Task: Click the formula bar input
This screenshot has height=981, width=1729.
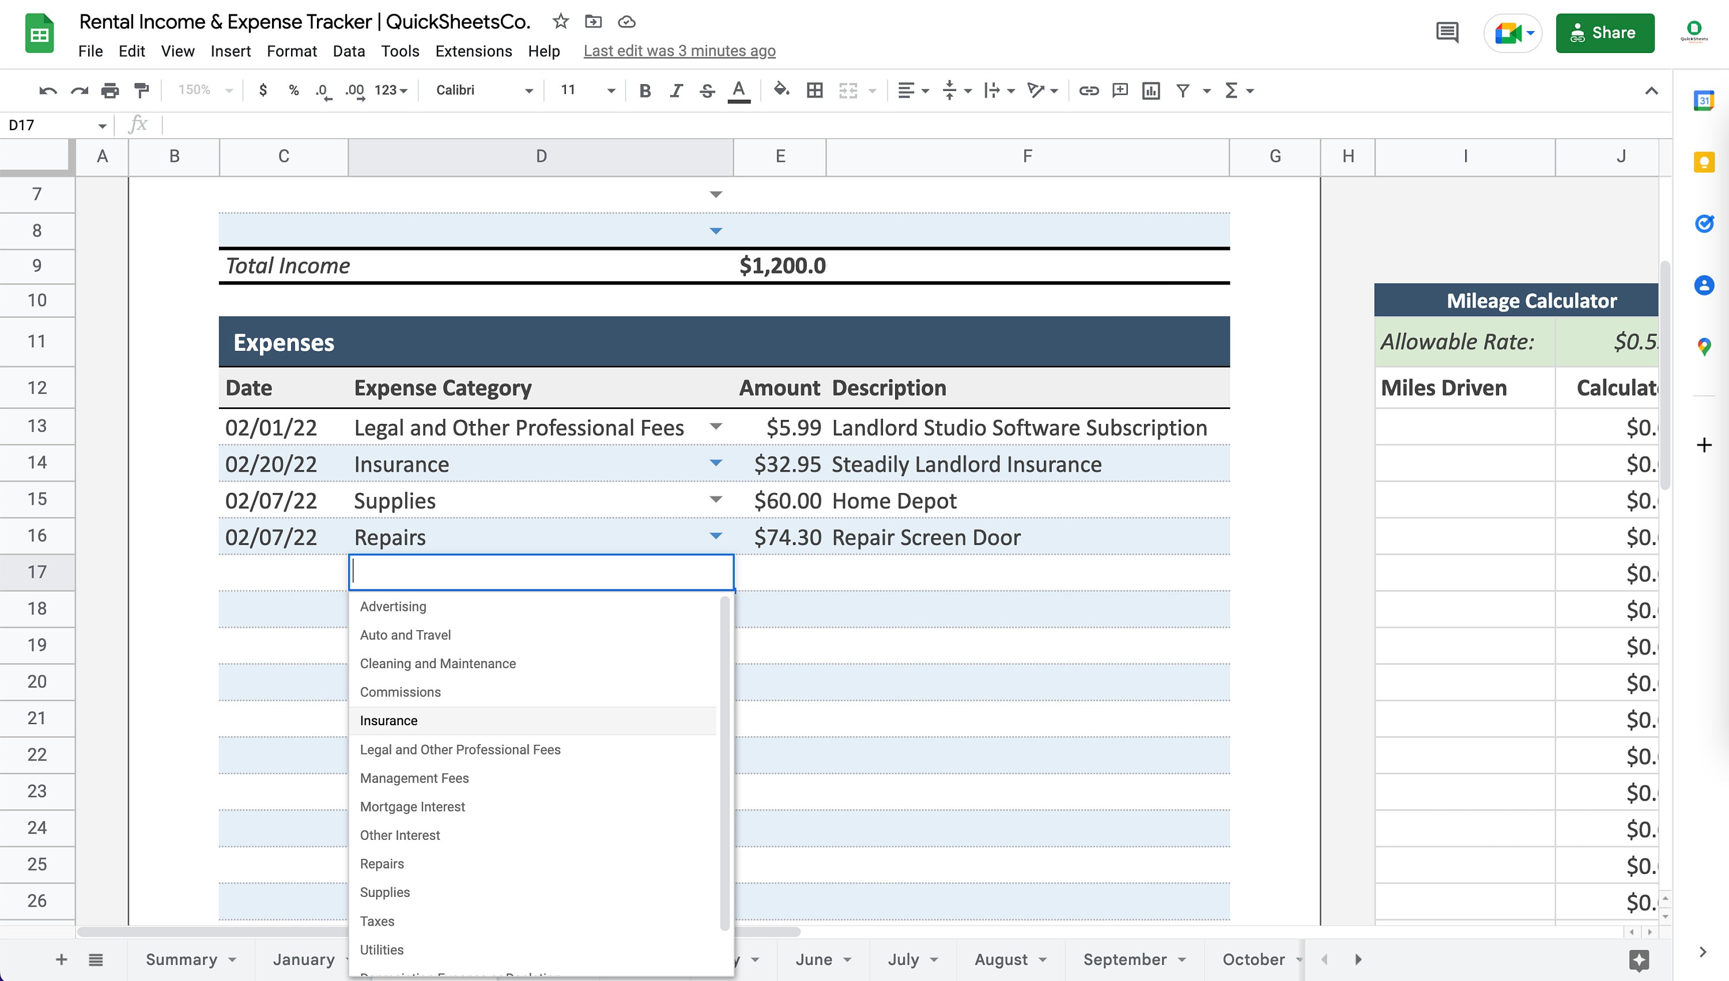Action: (x=916, y=126)
